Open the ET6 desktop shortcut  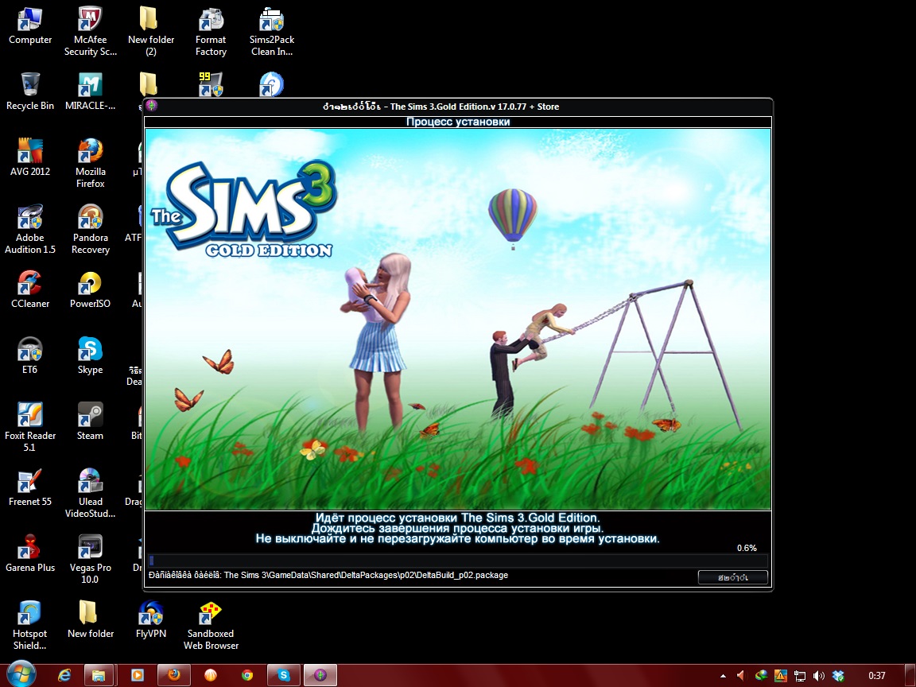tap(29, 355)
